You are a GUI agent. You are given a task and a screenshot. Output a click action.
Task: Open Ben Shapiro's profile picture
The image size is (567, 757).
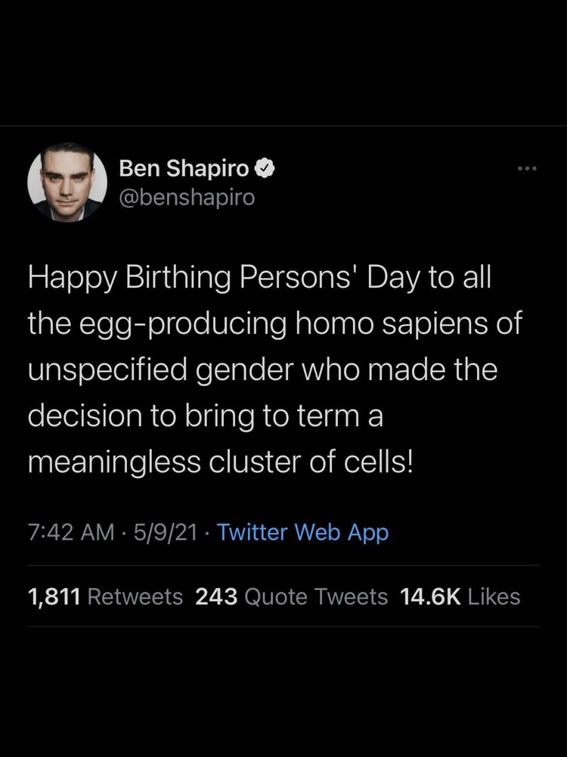pyautogui.click(x=66, y=182)
